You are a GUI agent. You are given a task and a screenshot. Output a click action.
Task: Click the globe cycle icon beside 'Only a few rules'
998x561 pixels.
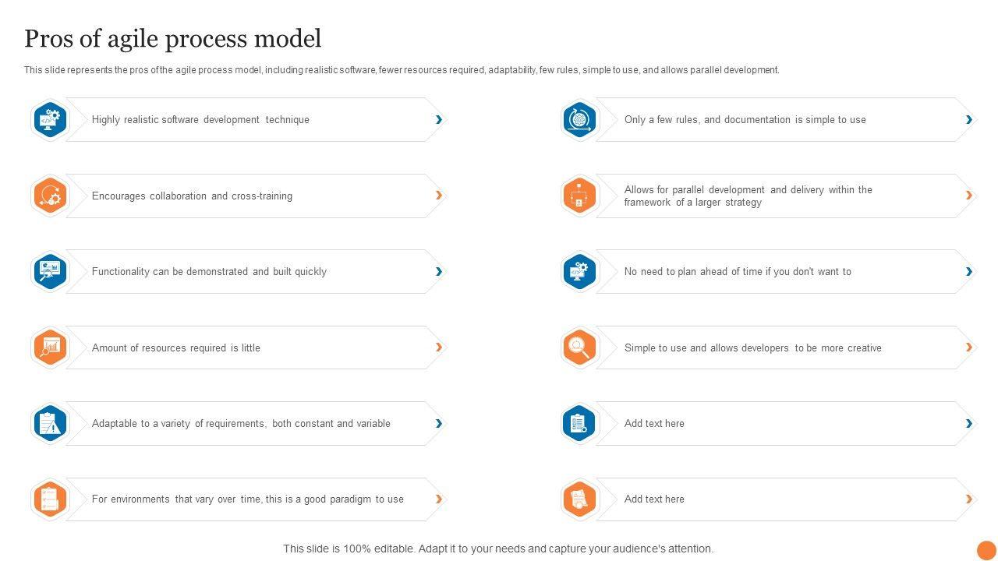pos(579,119)
